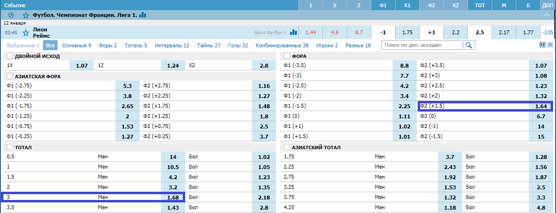This screenshot has height=213, width=556.
Task: Click the Футбол. Чемпионат Франции. Лига 1. title
Action: [85, 15]
